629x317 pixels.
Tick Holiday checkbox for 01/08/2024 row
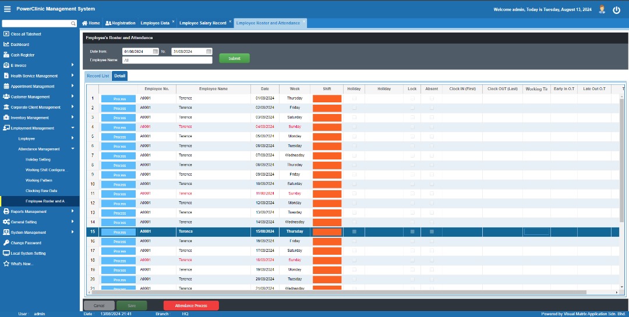coord(354,98)
